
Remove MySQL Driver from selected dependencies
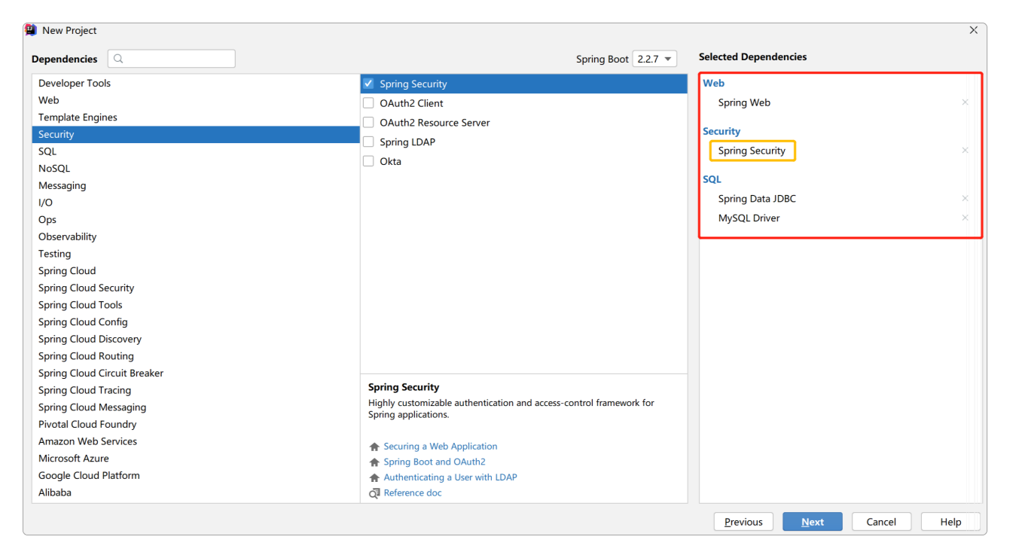point(965,218)
